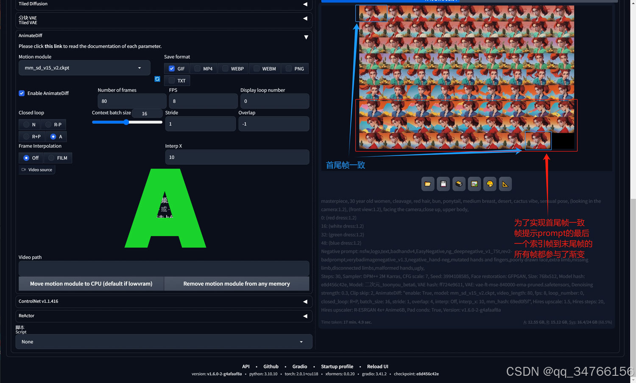Open the Script dropdown set to None
Image resolution: width=636 pixels, height=383 pixels.
(164, 342)
